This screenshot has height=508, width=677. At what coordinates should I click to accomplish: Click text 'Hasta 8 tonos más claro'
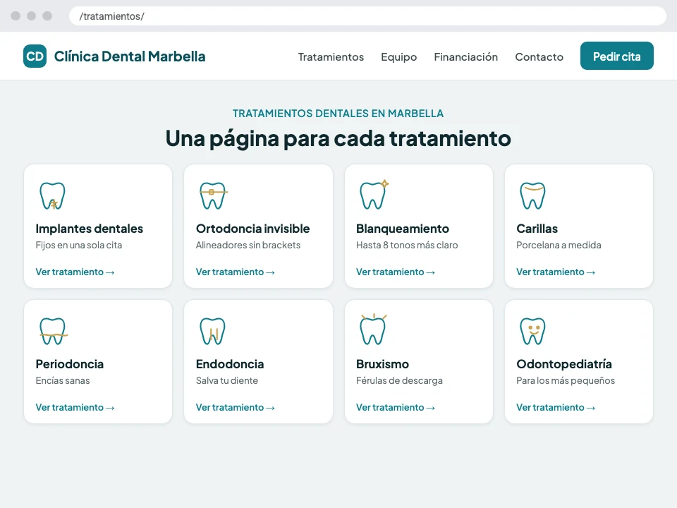tap(407, 245)
